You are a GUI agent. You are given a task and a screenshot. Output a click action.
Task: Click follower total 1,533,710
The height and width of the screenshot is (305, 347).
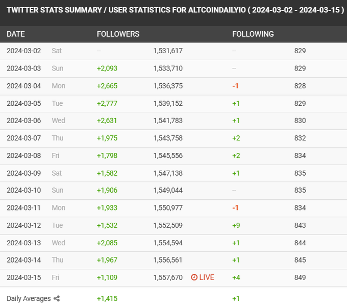click(168, 68)
